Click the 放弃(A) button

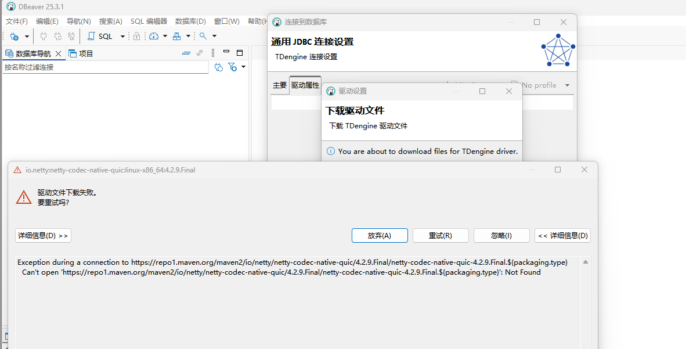coord(380,235)
